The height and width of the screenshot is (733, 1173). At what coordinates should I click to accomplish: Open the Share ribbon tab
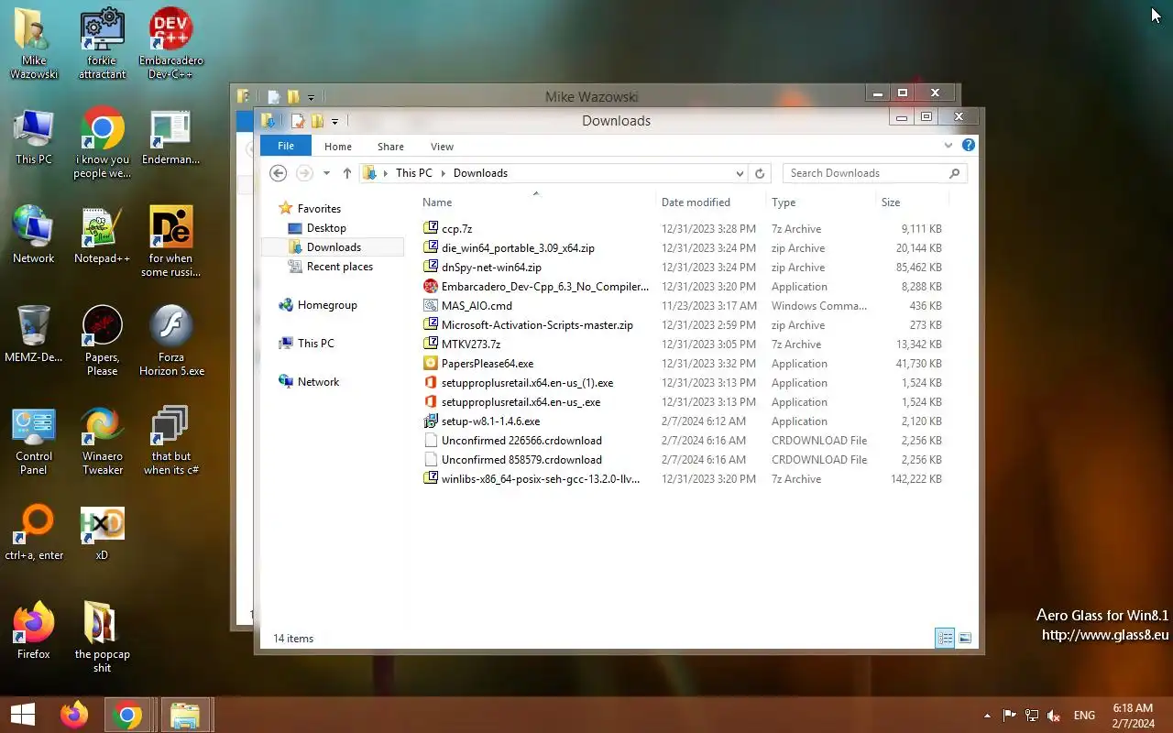point(390,147)
